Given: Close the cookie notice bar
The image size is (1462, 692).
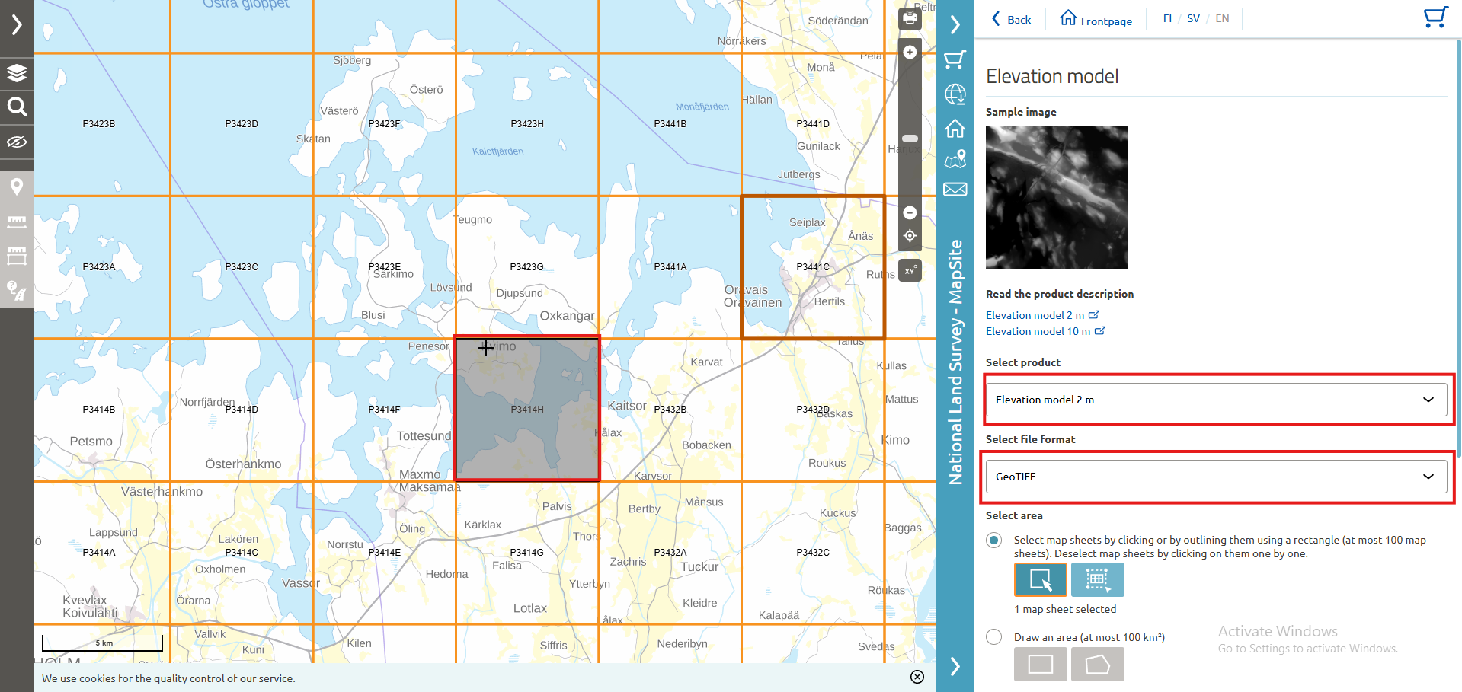Looking at the screenshot, I should (917, 677).
